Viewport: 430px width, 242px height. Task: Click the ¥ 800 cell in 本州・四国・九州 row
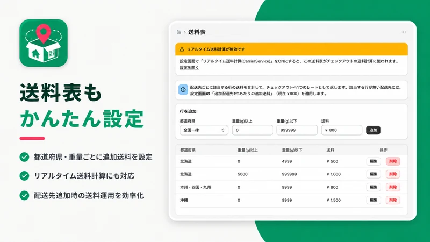(332, 187)
